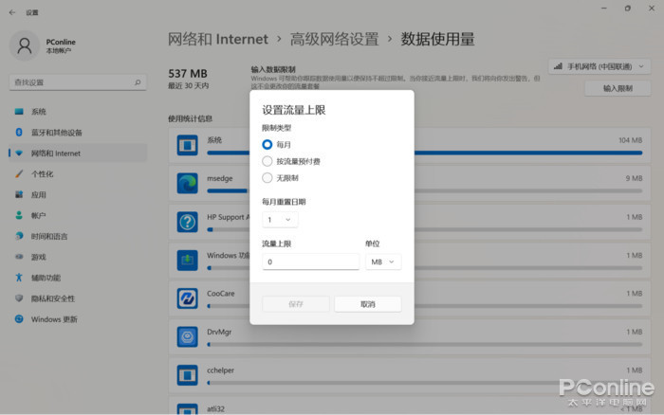Click the 取消 button in dialog
664x415 pixels.
click(368, 304)
